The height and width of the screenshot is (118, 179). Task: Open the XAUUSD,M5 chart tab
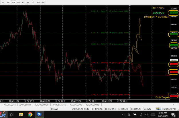pyautogui.click(x=76, y=105)
